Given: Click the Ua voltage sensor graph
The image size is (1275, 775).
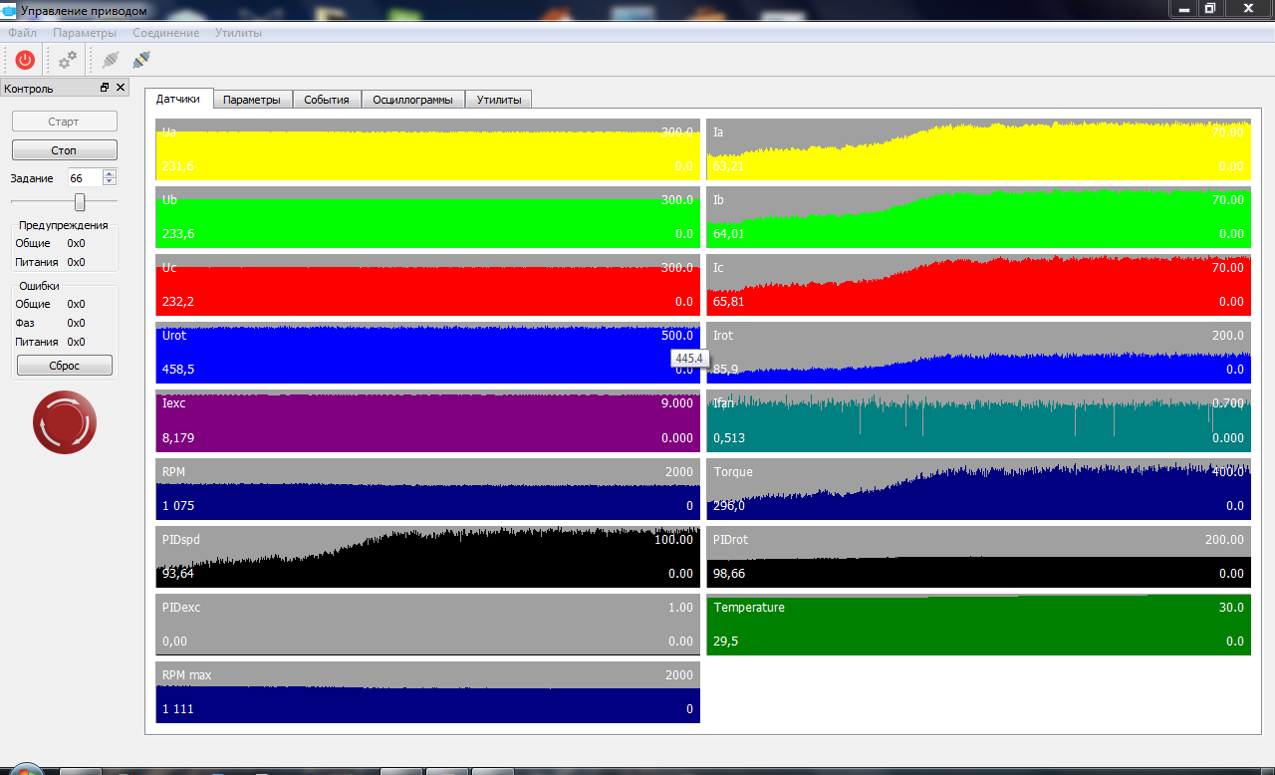Looking at the screenshot, I should pyautogui.click(x=427, y=149).
